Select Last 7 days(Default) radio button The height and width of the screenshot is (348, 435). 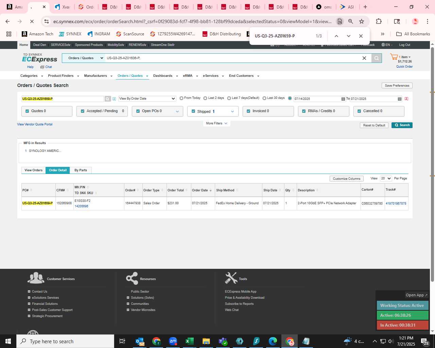[x=229, y=98]
